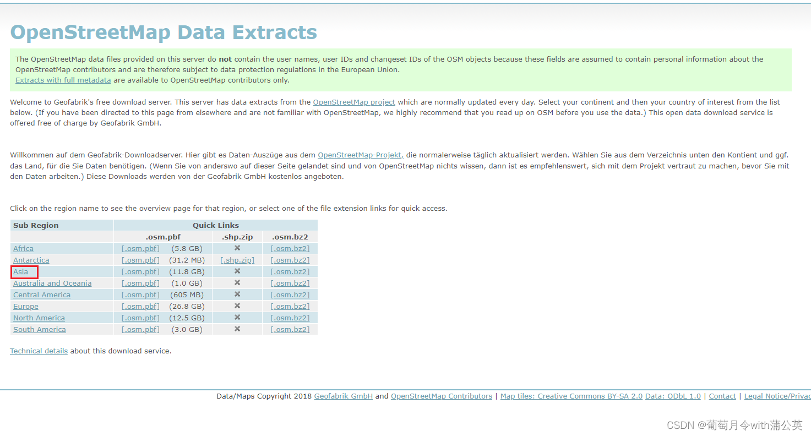This screenshot has width=811, height=436.
Task: Download Asia .osm.pbf file
Action: click(140, 272)
